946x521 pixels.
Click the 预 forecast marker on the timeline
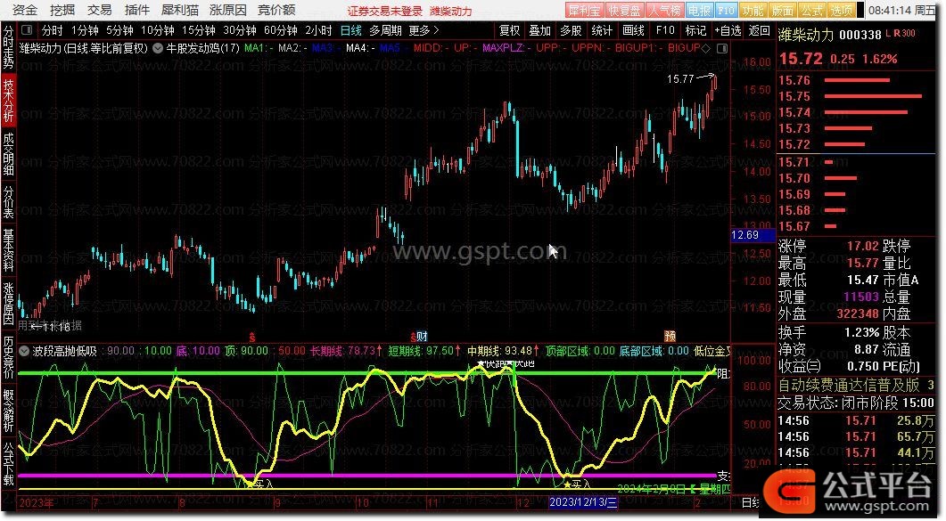coord(670,336)
